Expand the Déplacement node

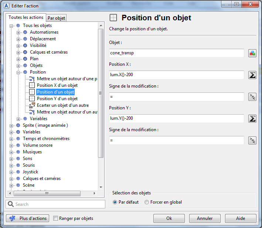tap(18, 39)
